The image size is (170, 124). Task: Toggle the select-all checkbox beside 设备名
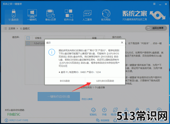[28, 38]
